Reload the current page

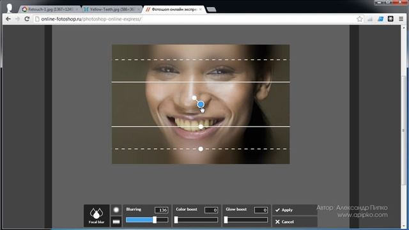click(x=27, y=19)
